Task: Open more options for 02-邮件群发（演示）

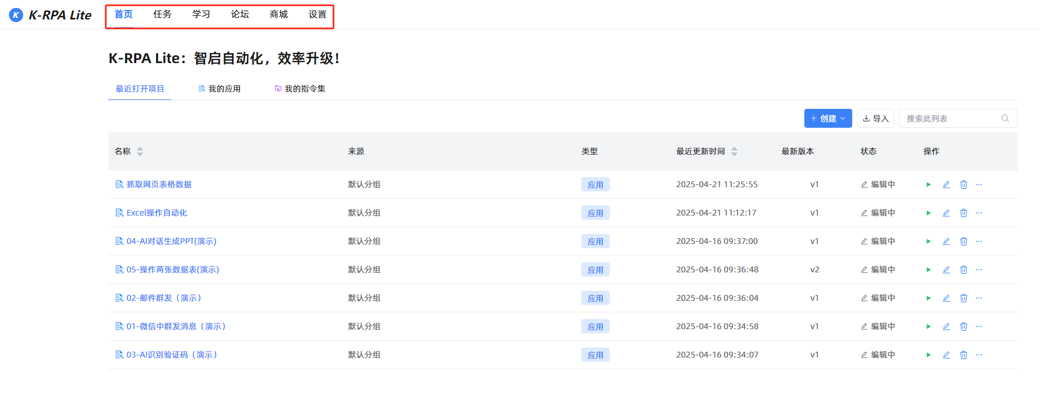Action: point(978,298)
